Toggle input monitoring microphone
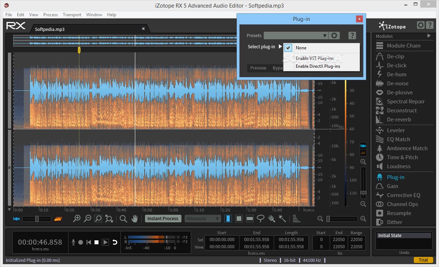The height and width of the screenshot is (267, 439). tap(74, 242)
